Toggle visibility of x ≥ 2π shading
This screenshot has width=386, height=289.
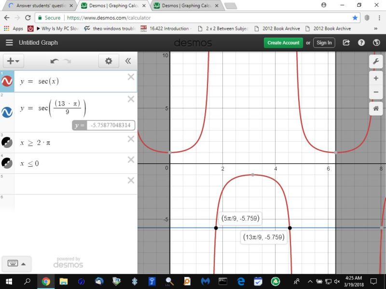[x=7, y=142]
